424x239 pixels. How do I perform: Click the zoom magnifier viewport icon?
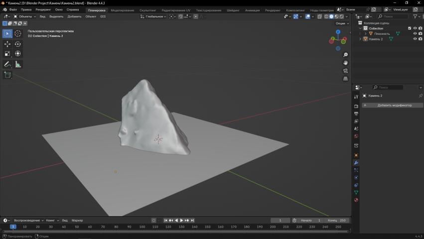(345, 55)
